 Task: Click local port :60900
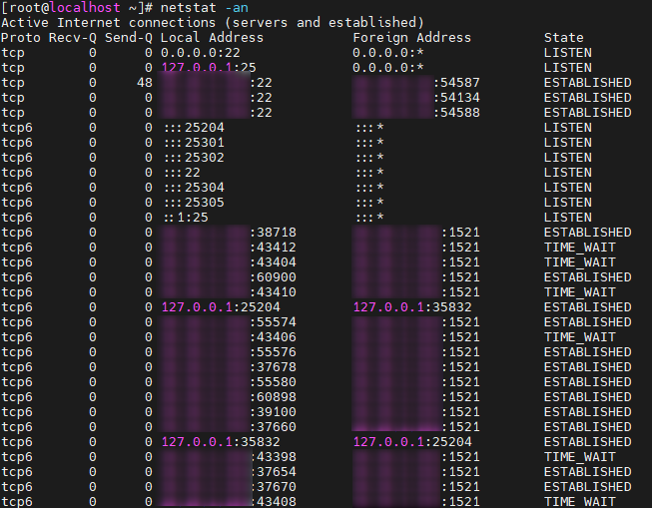[x=273, y=277]
